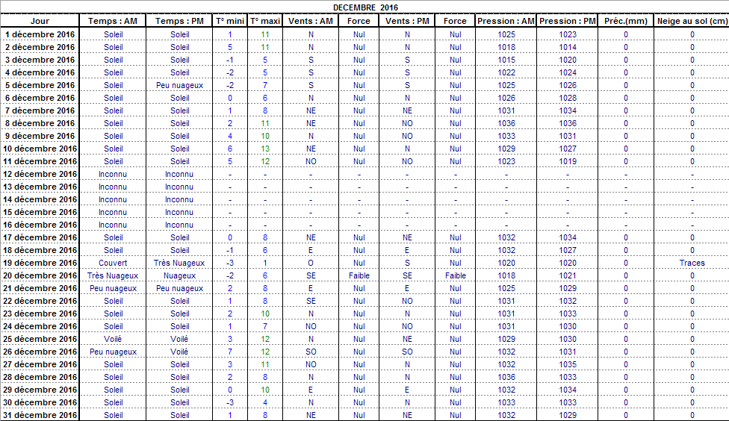
Task: Click the Pression : AM column header
Action: [x=506, y=21]
